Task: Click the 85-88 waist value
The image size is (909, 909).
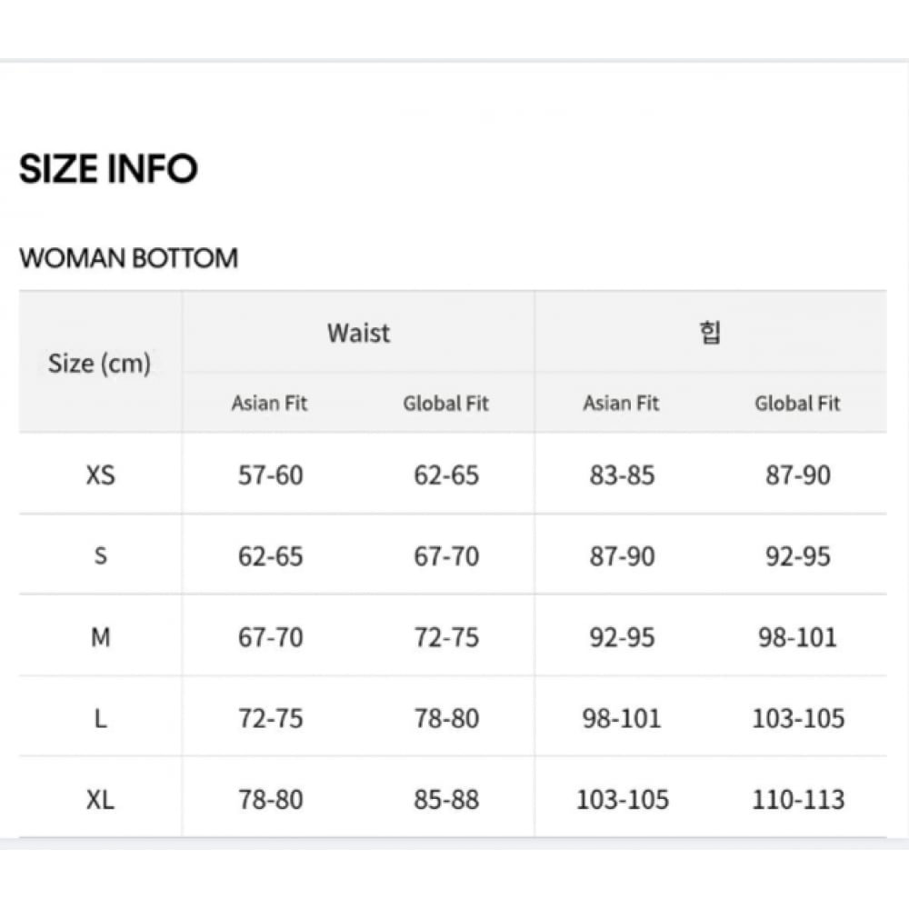Action: [x=446, y=800]
